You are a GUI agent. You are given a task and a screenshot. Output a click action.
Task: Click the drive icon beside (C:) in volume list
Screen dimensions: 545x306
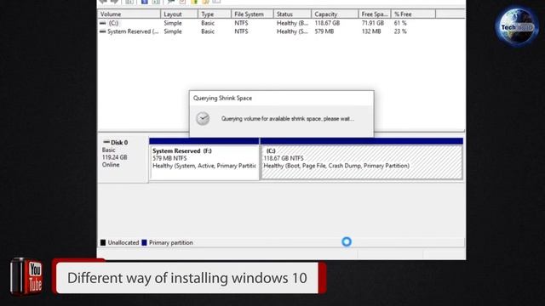click(102, 23)
